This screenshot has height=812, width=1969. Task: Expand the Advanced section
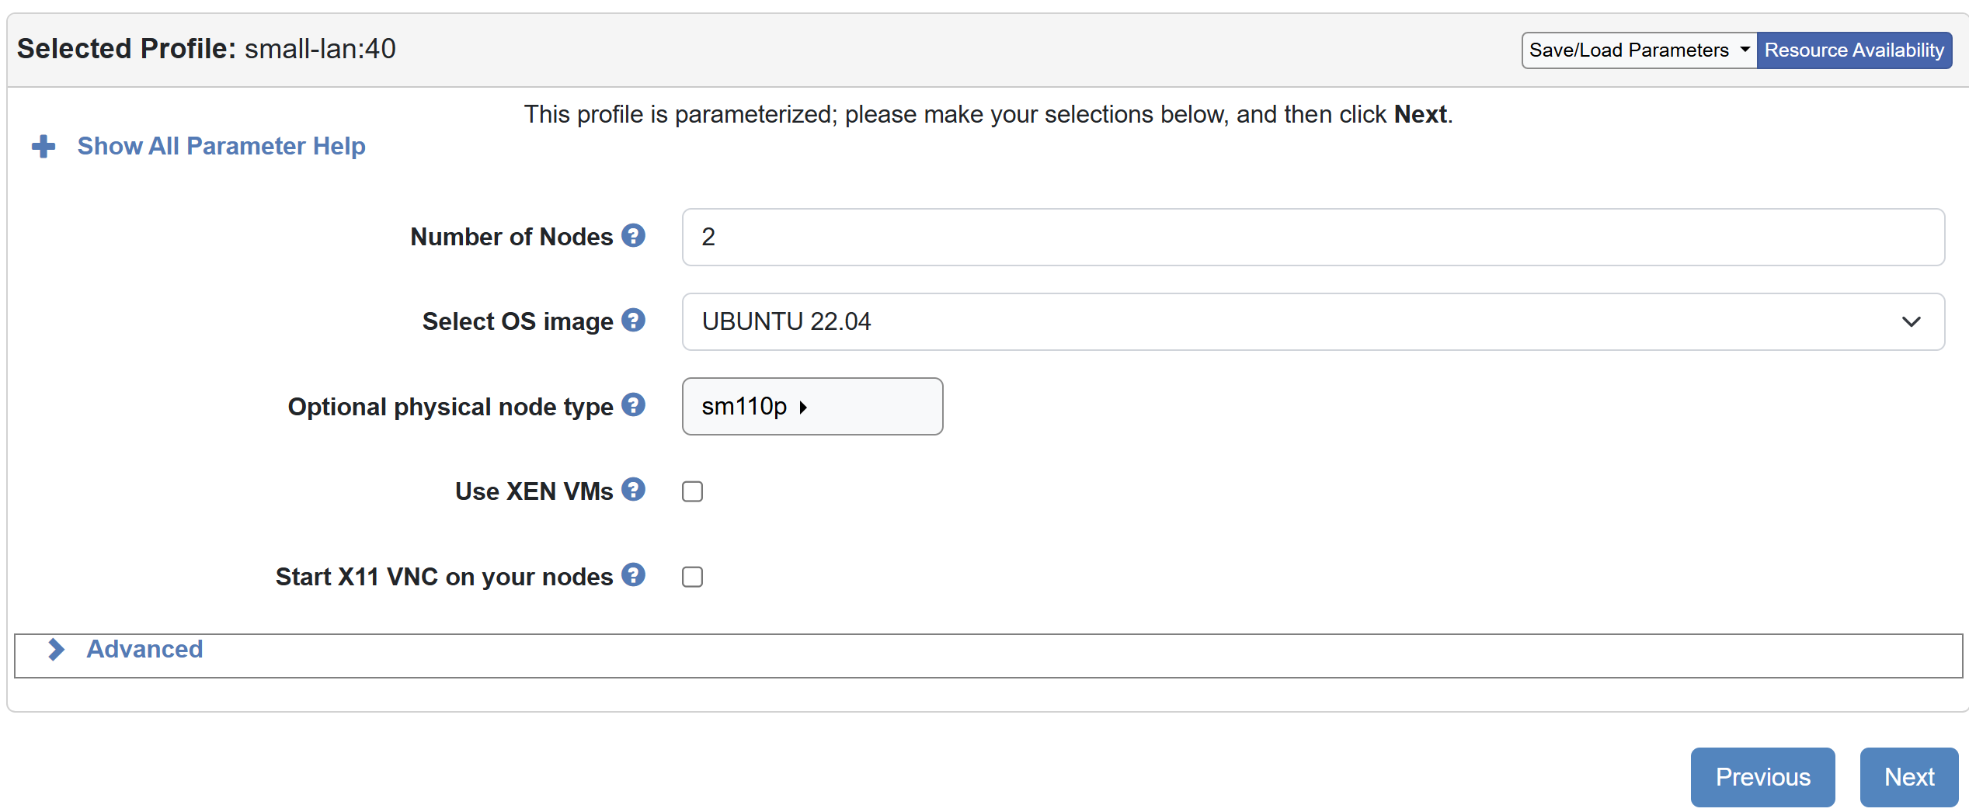(144, 649)
